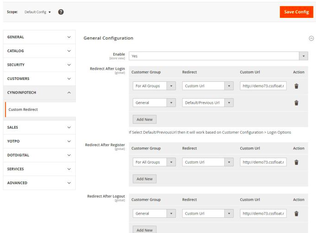This screenshot has height=233, width=316.
Task: Expand the ADVANCED settings tab
Action: [39, 183]
